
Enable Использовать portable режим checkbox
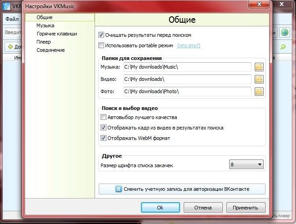tap(101, 45)
